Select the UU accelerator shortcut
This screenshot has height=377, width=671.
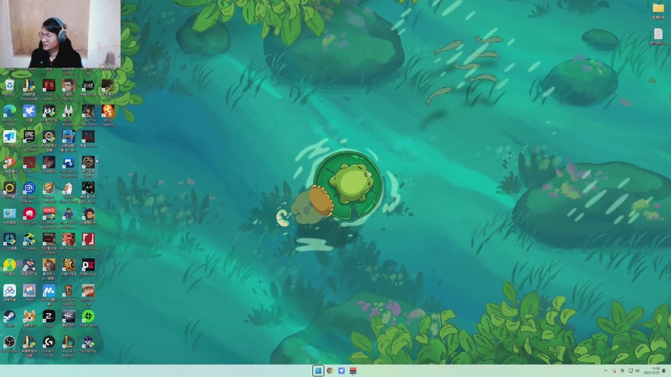pos(9,240)
